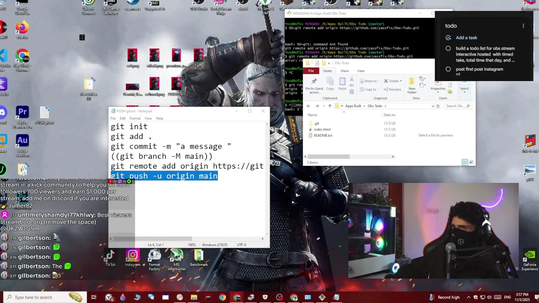Open the todo panel three-dot menu
The width and height of the screenshot is (539, 303).
click(523, 26)
